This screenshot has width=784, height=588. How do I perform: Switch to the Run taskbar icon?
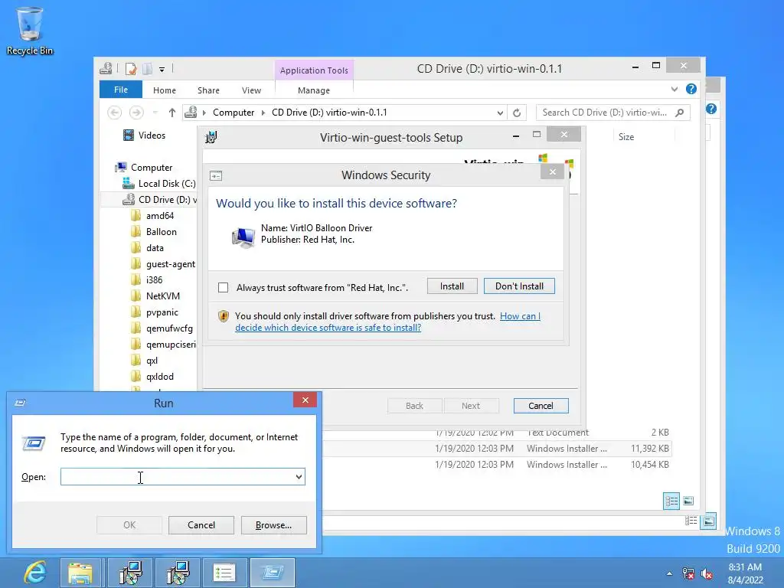click(273, 573)
